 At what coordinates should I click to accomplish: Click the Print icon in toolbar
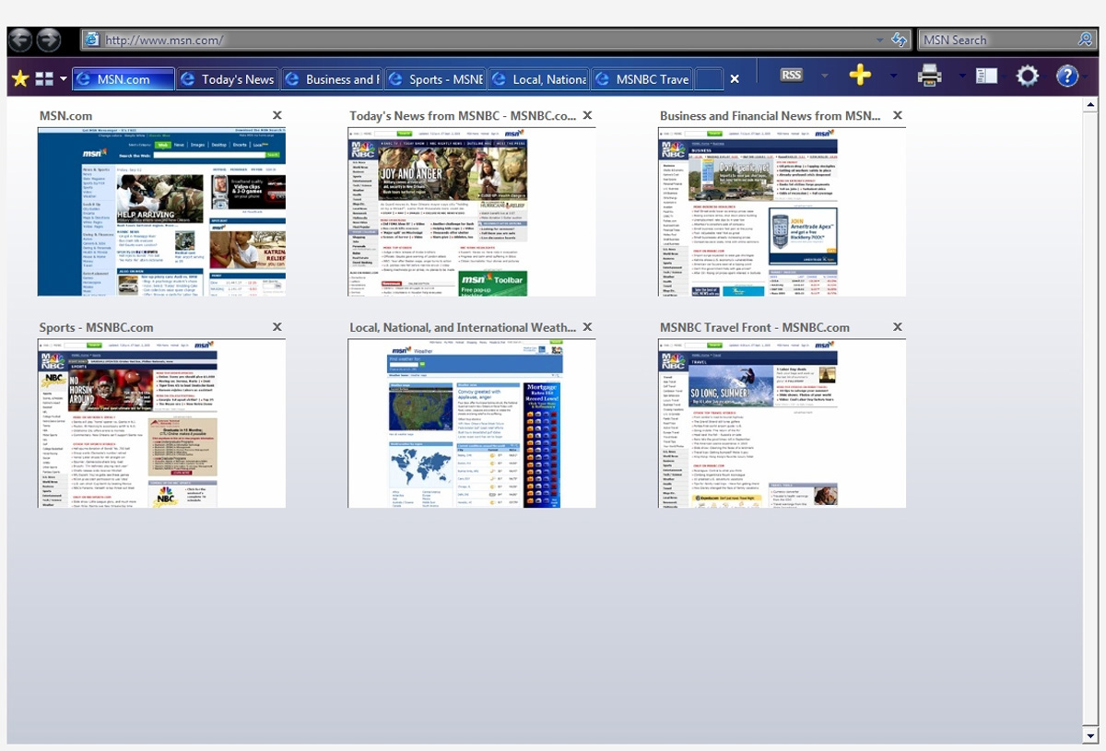tap(929, 76)
